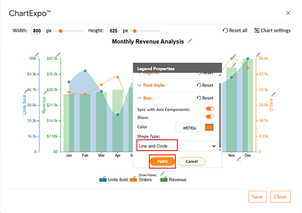The image size is (302, 213).
Task: Open Chart settings
Action: pos(272,31)
